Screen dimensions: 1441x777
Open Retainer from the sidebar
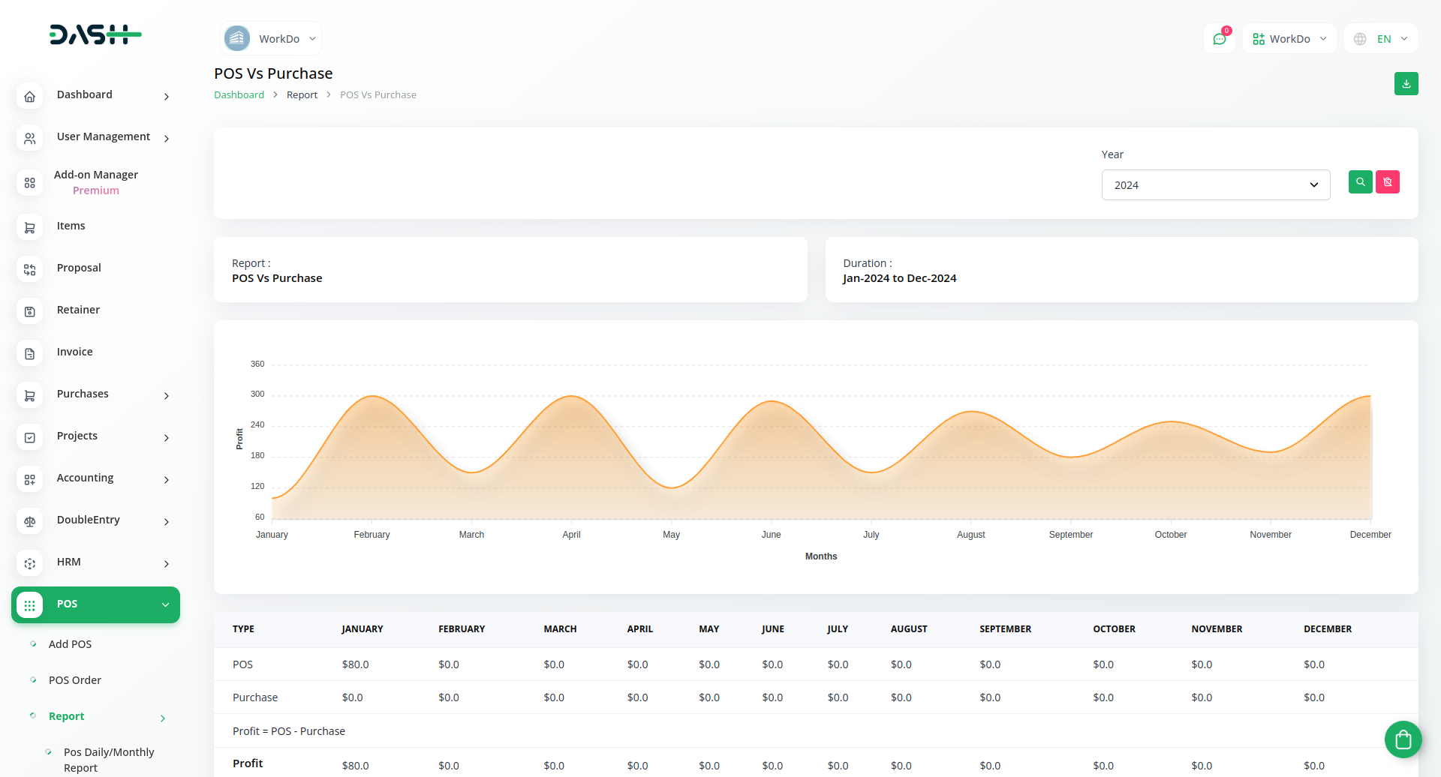(78, 310)
